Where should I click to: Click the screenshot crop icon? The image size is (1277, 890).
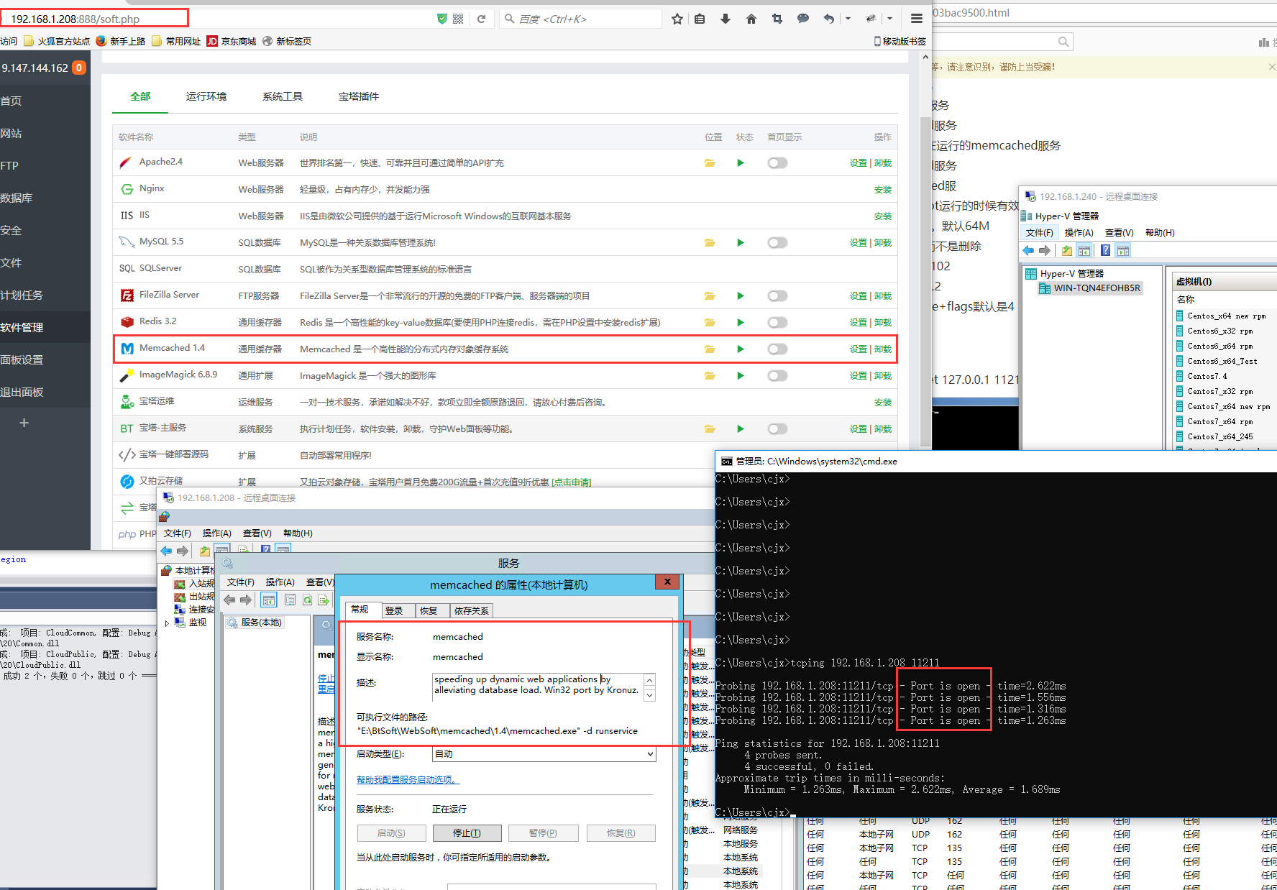pos(777,19)
